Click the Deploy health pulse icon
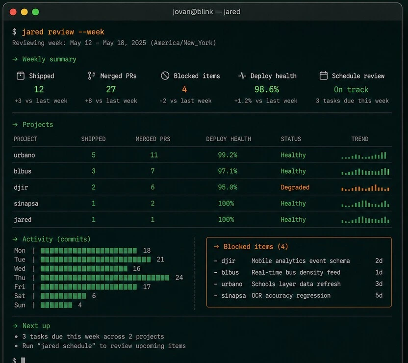This screenshot has width=408, height=363. coord(242,76)
